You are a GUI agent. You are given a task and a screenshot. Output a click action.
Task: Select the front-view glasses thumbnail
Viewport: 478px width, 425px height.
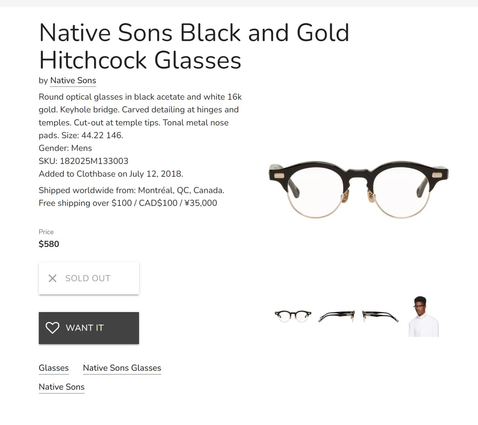pos(293,316)
